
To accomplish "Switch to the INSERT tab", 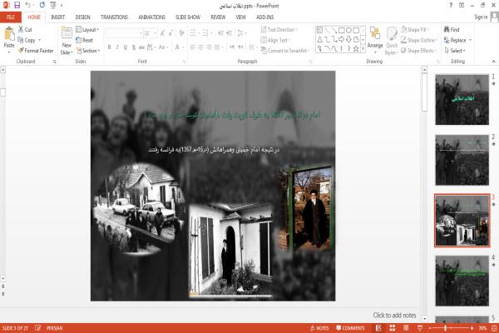I will click(57, 17).
